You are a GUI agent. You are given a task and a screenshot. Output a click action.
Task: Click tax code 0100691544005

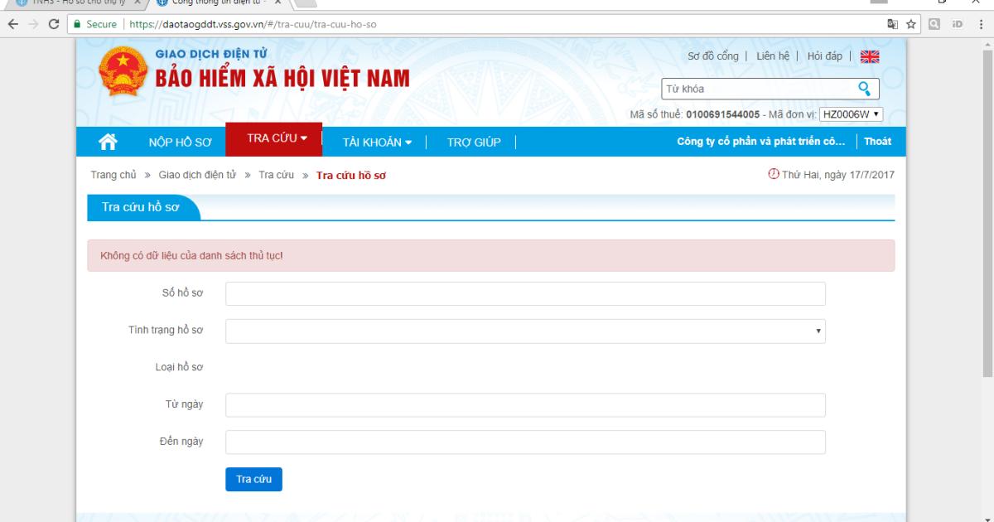coord(723,114)
